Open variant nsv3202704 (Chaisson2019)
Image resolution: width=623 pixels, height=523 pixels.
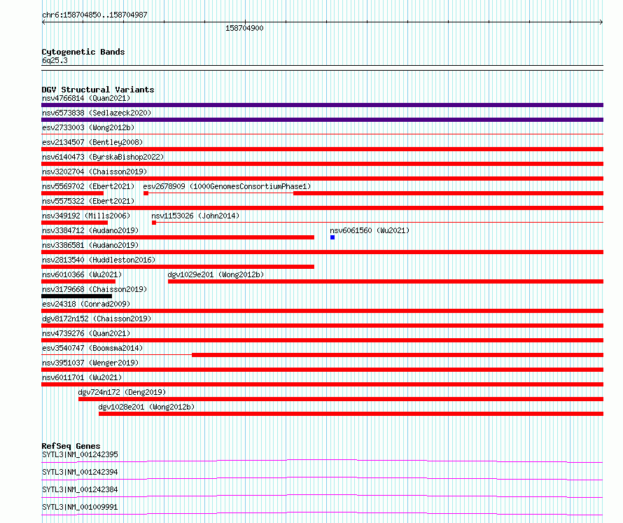(94, 172)
